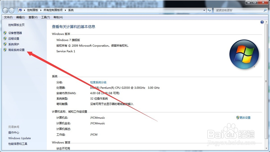Expand the arrow before 系统 breadcrumb
This screenshot has height=152, width=270.
[x=65, y=10]
